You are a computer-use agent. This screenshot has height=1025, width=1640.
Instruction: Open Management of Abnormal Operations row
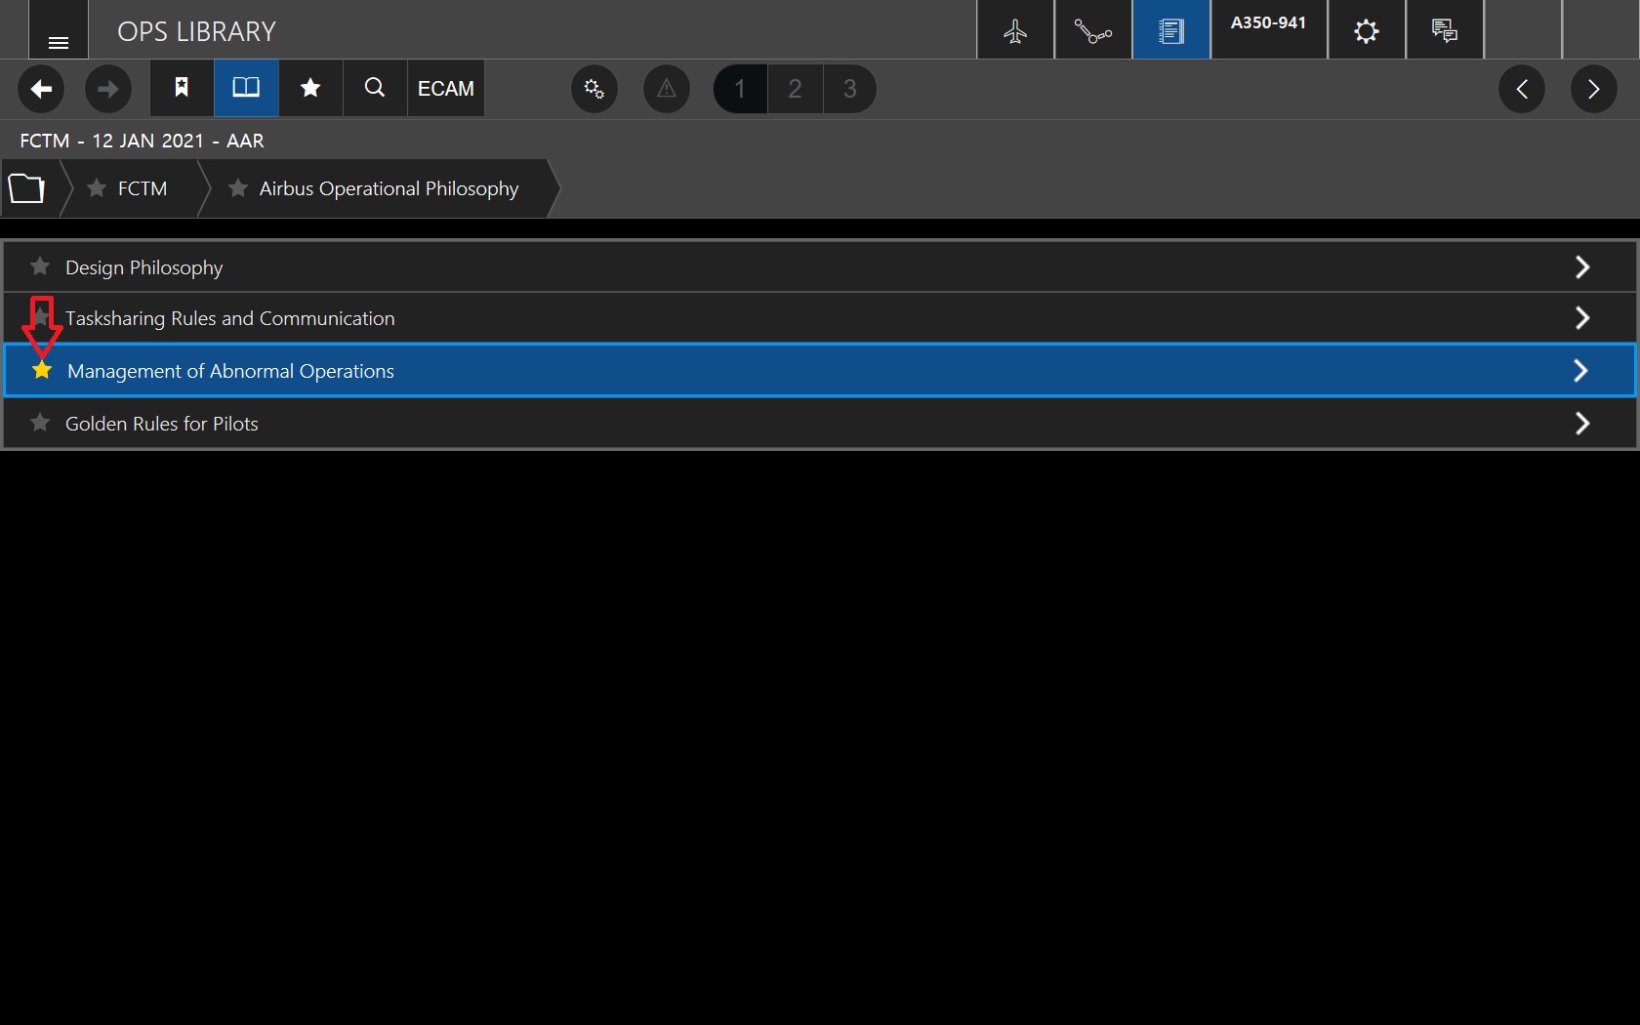coord(820,370)
